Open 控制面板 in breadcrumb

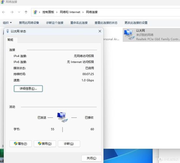tap(48, 12)
